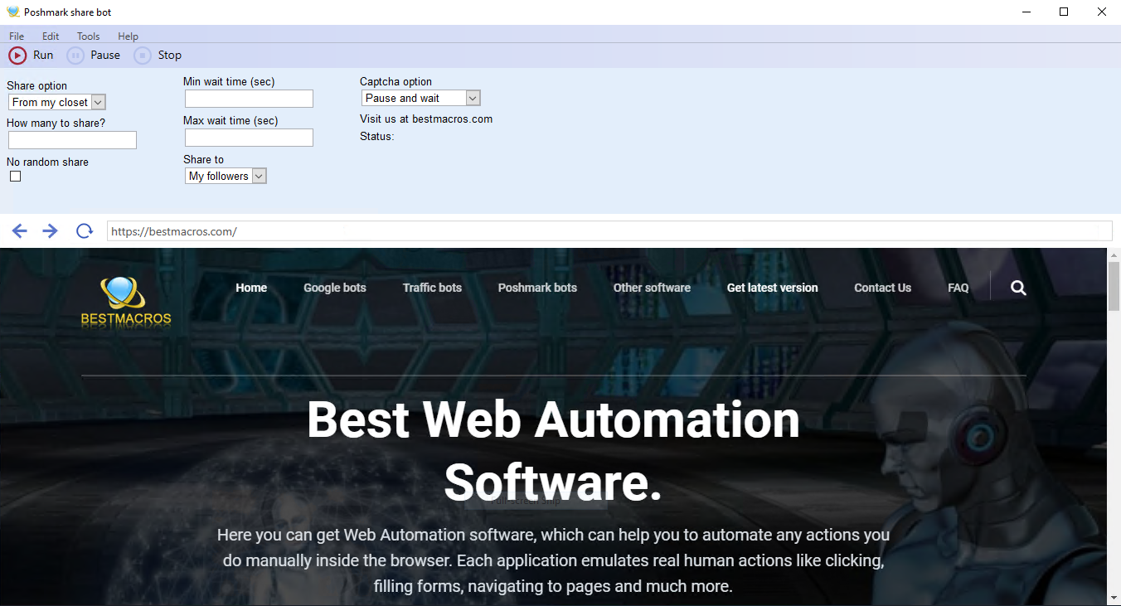Viewport: 1121px width, 606px height.
Task: Reload the page with refresh icon
Action: pyautogui.click(x=84, y=231)
